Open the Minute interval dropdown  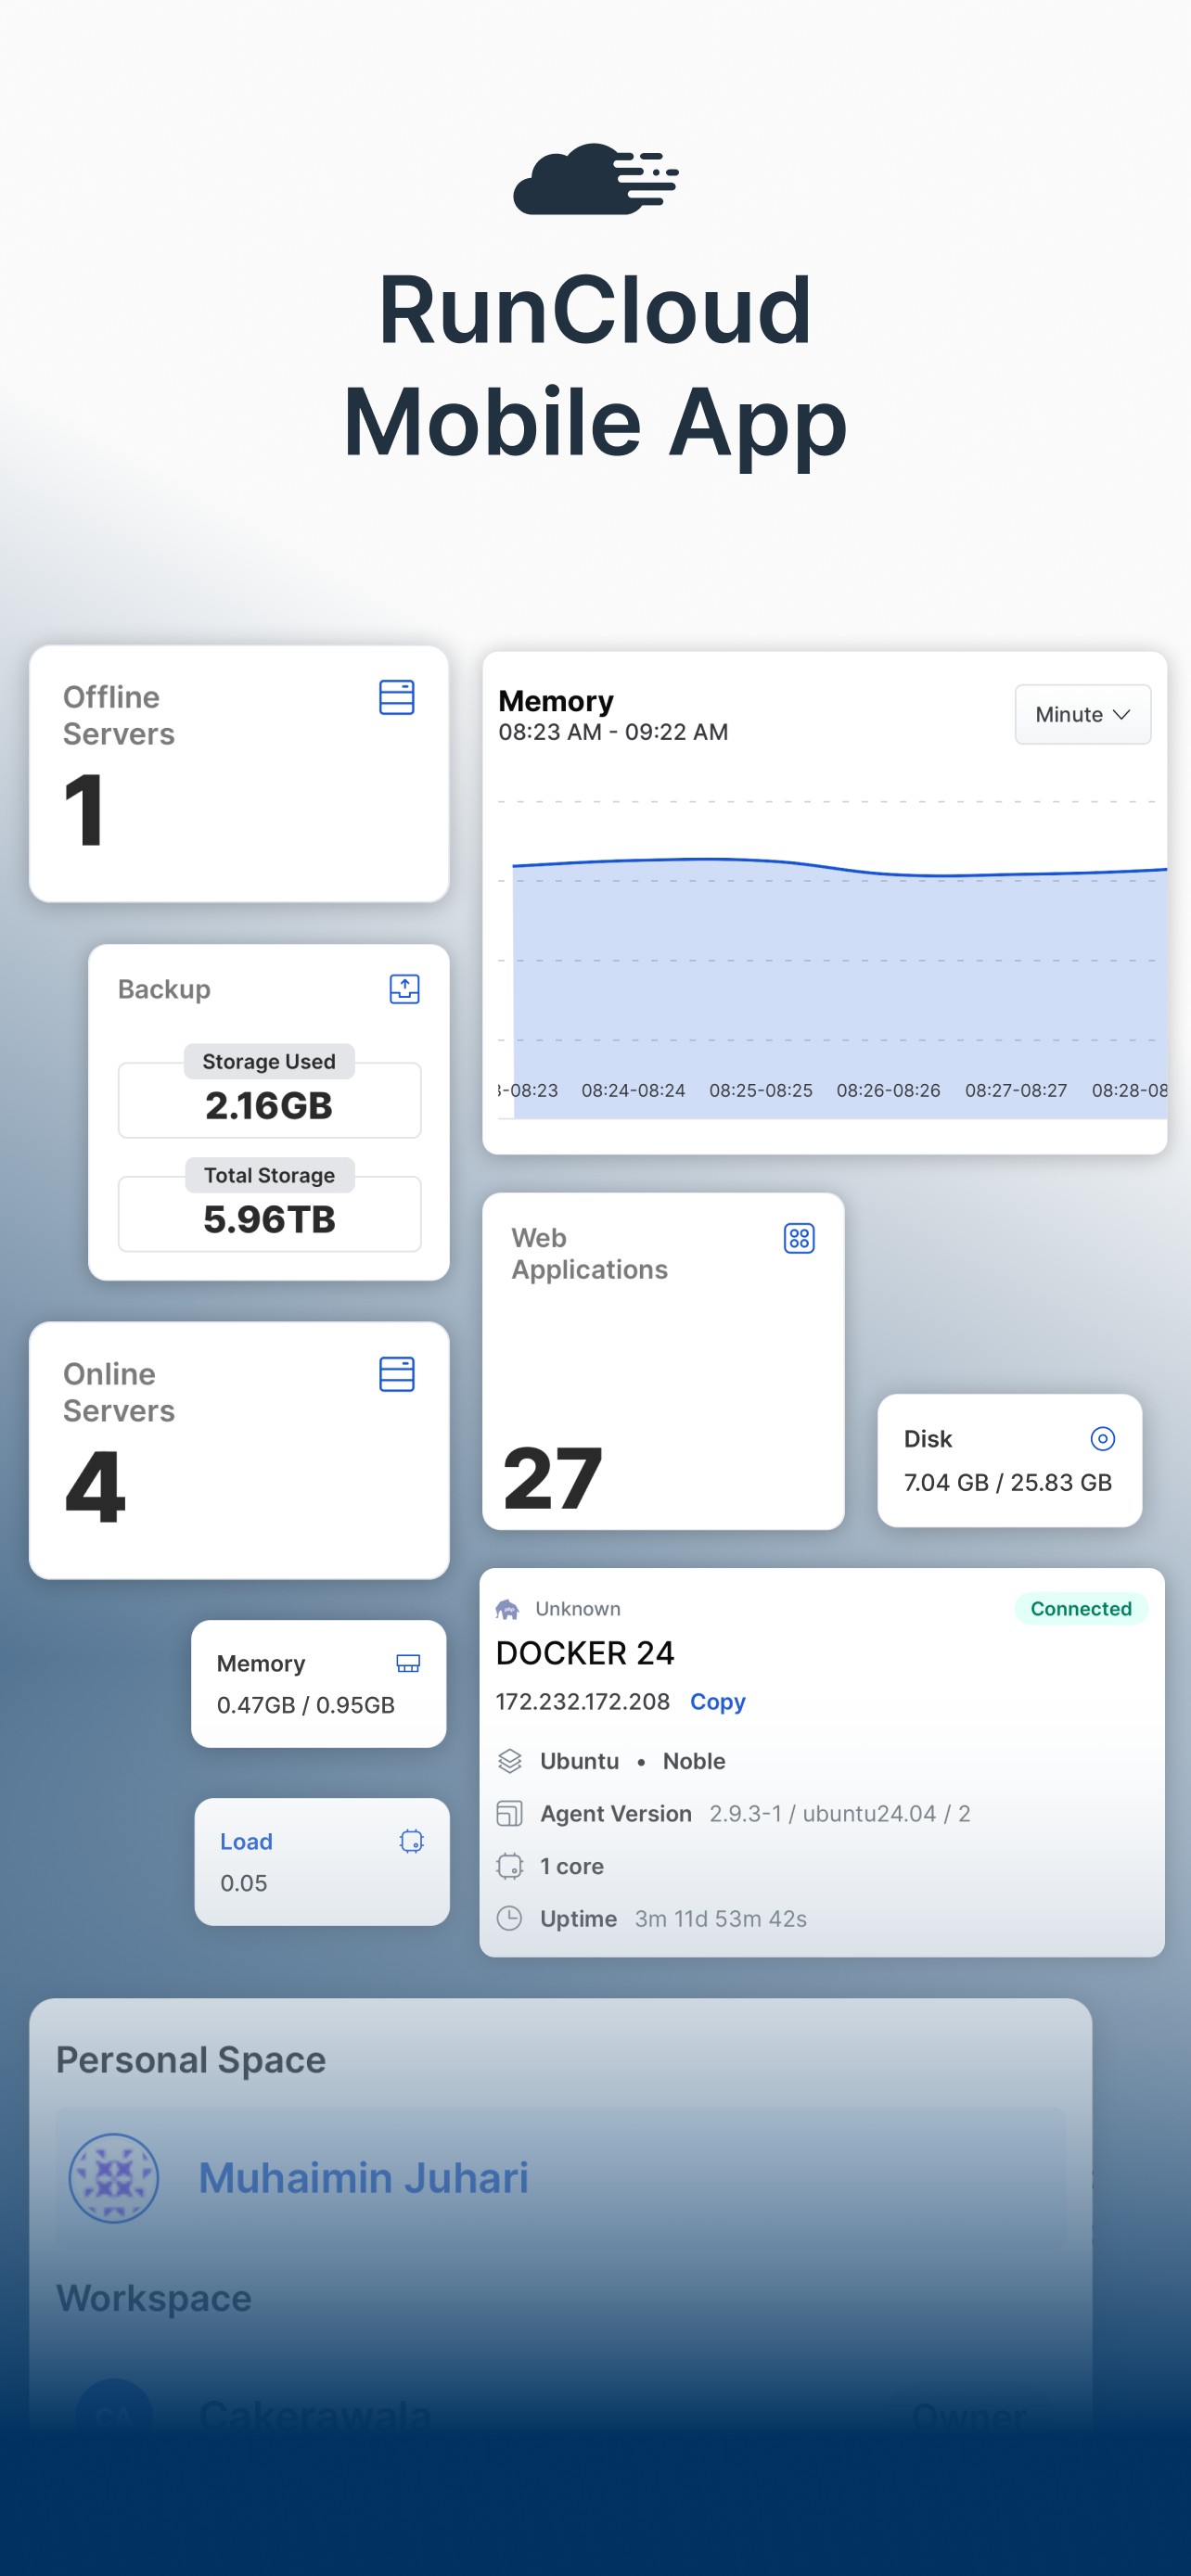[1082, 714]
